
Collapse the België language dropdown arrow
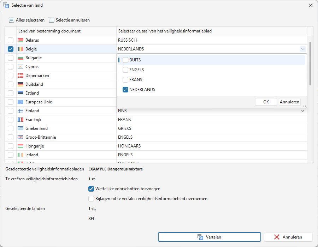coord(302,49)
